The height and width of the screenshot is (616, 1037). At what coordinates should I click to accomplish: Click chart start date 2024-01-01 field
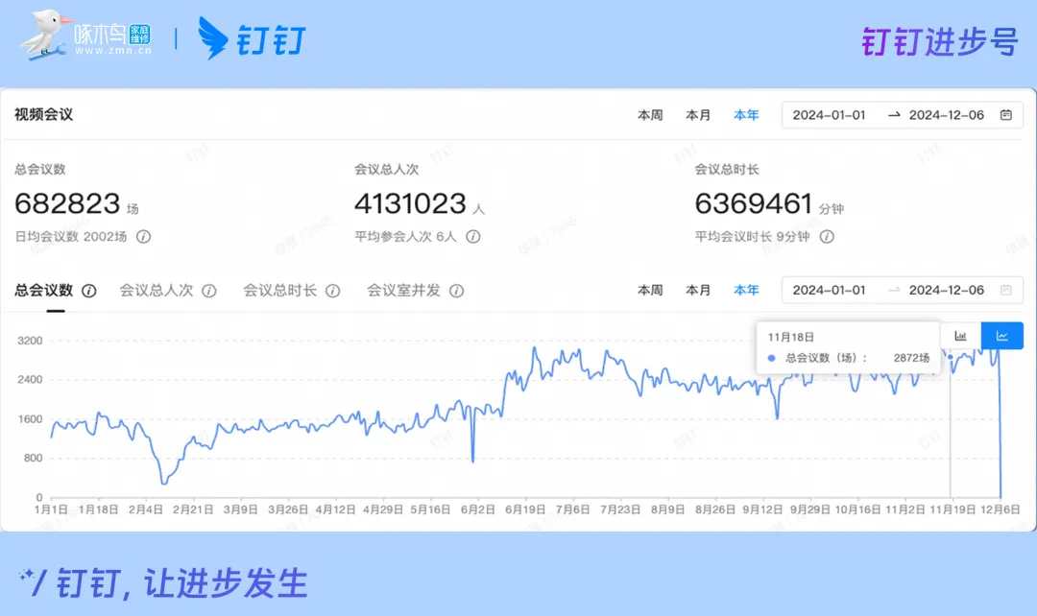[x=829, y=290]
